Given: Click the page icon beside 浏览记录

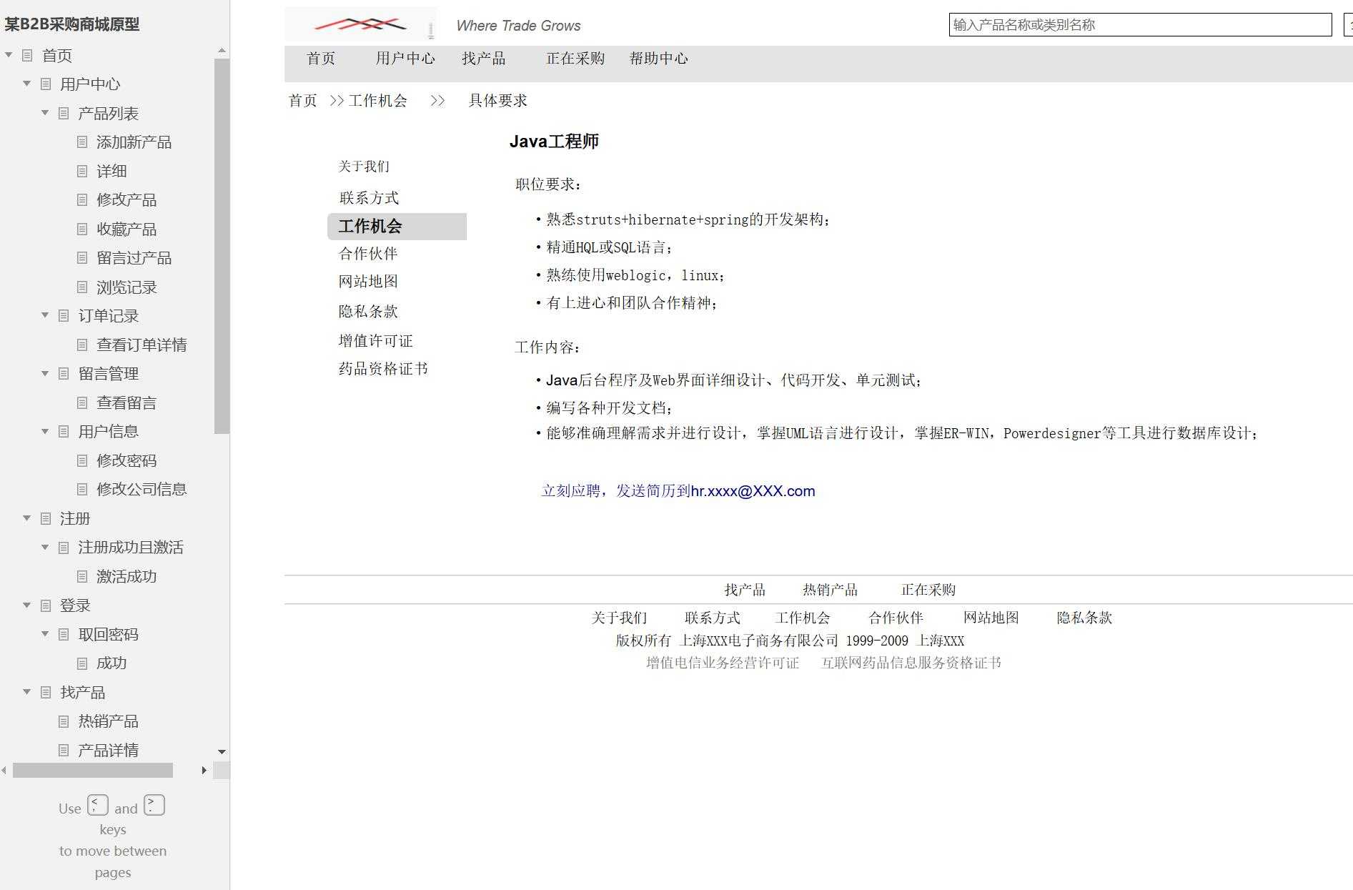Looking at the screenshot, I should [x=84, y=287].
